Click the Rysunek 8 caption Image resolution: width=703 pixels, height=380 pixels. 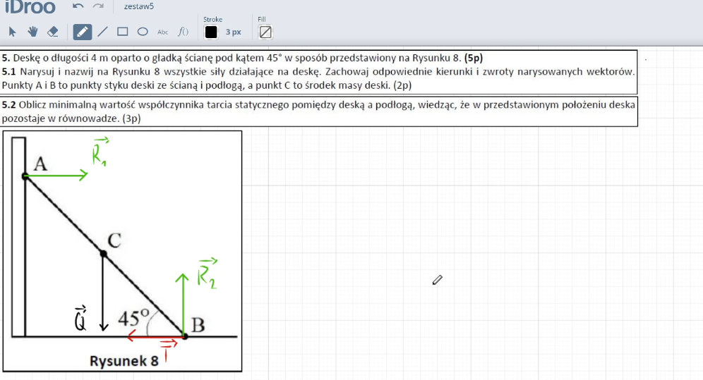tap(124, 361)
